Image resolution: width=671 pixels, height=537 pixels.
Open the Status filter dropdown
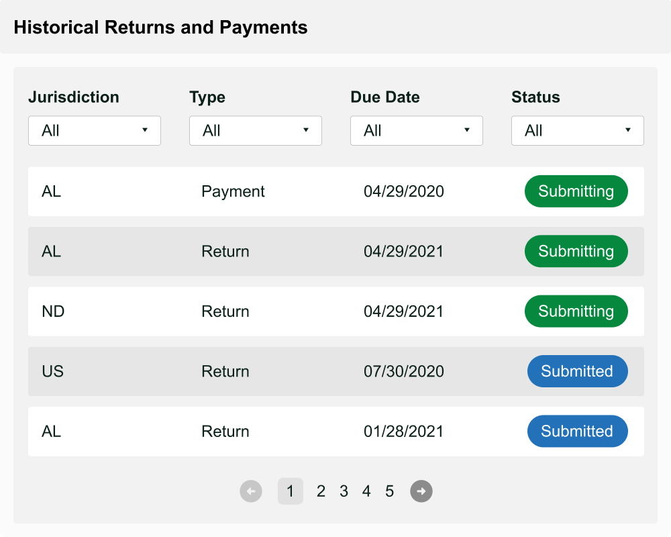click(x=577, y=130)
